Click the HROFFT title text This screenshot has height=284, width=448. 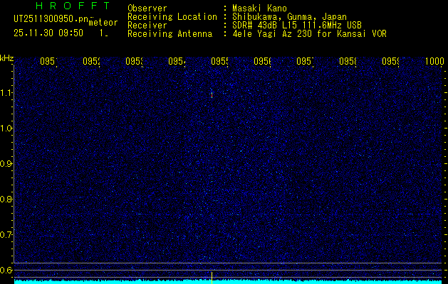(73, 6)
